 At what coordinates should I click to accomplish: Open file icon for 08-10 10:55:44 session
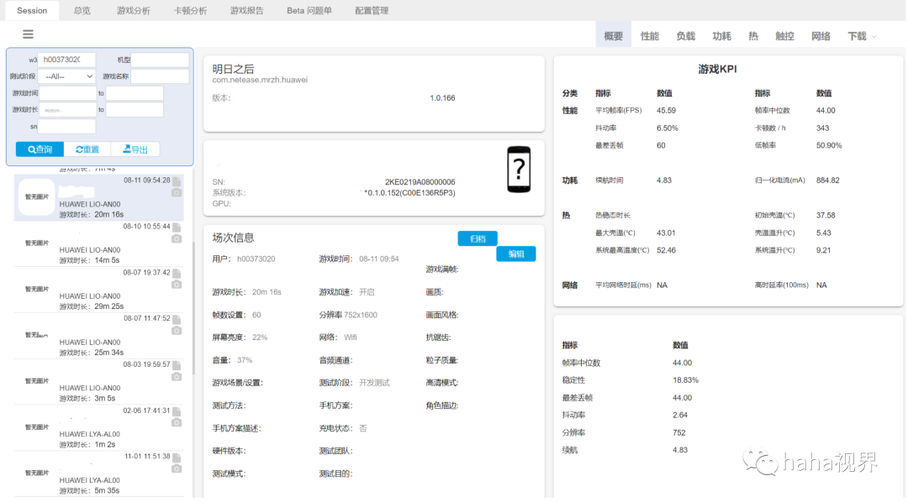177,227
